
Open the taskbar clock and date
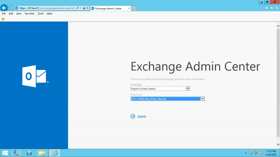click(x=271, y=153)
